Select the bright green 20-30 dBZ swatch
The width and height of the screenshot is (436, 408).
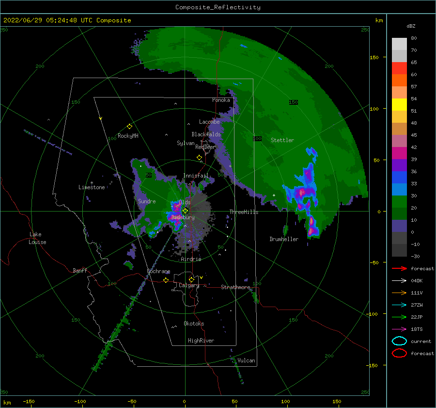(399, 202)
